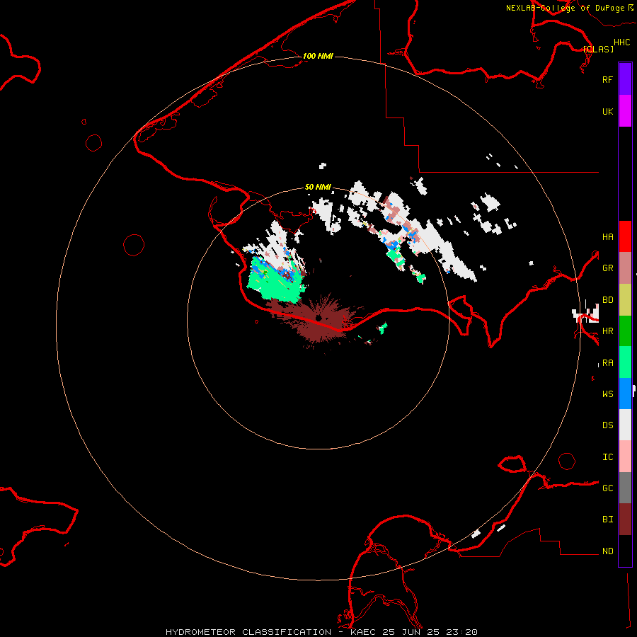
Task: Click the HHC product code label
Action: (621, 42)
